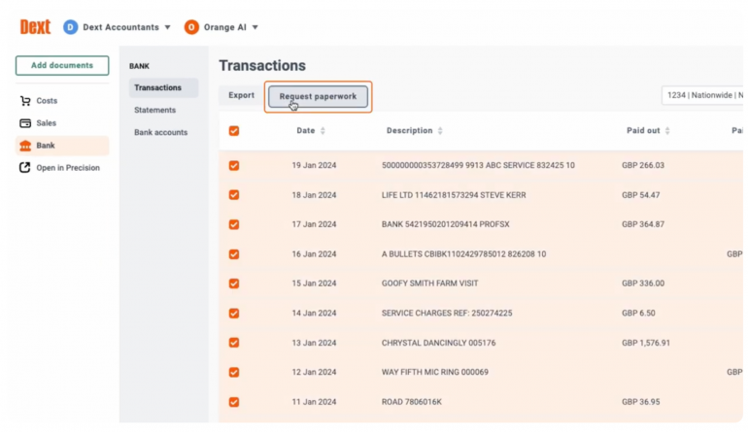This screenshot has width=748, height=432.
Task: Click the amount 'GBP 1,576.91'
Action: tap(646, 343)
